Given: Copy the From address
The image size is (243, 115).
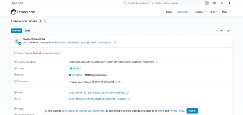Looking at the screenshot, I should pyautogui.click(x=128, y=93).
